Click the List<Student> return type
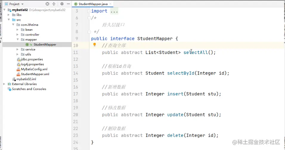This screenshot has width=285, height=150. point(163,52)
